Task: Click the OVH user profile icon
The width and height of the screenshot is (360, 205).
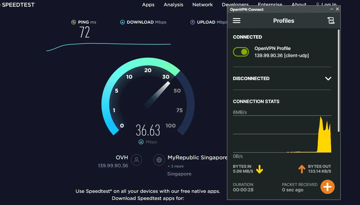Action: tap(136, 160)
